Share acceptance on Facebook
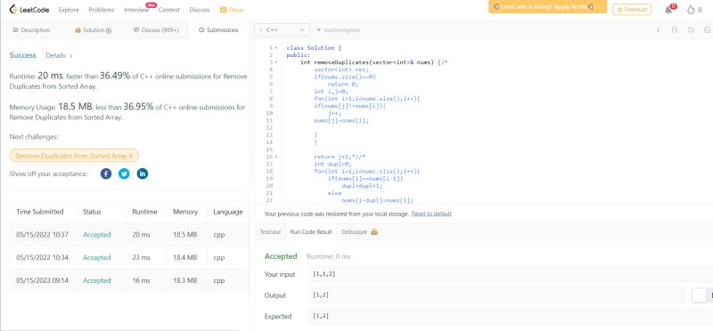 (106, 174)
